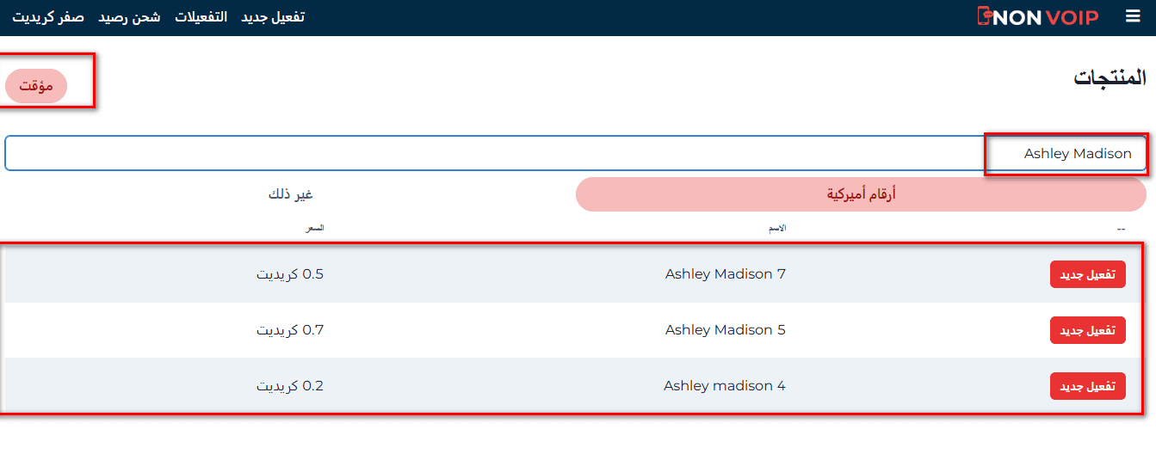Screen dimensions: 1156x460
Task: Click the NON VOIP logo
Action: click(x=1038, y=16)
